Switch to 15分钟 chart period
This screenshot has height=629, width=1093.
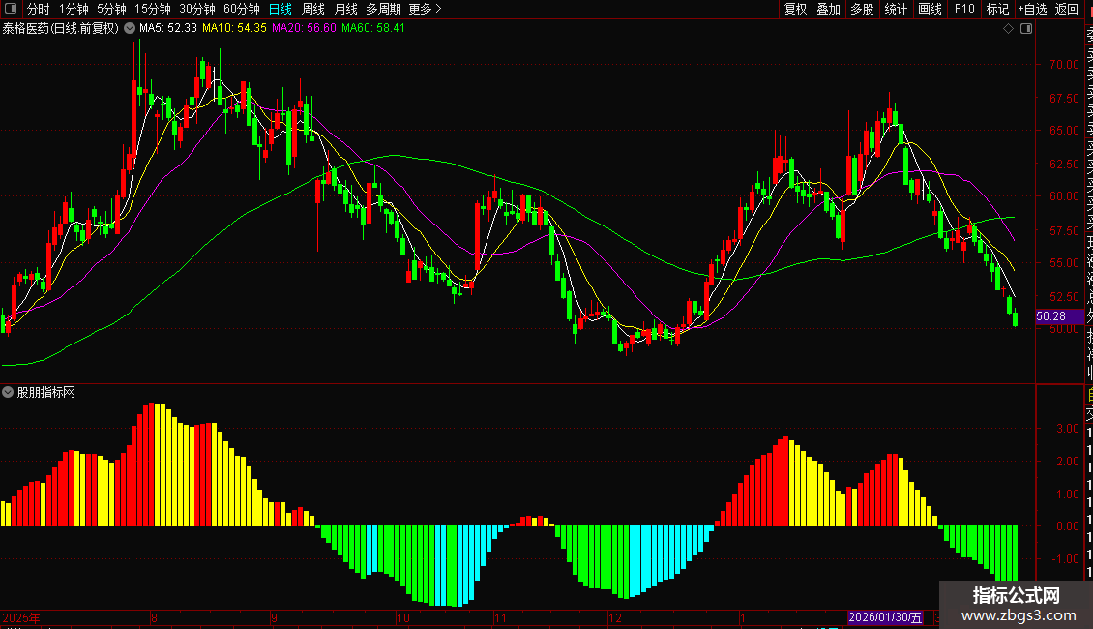coord(153,9)
